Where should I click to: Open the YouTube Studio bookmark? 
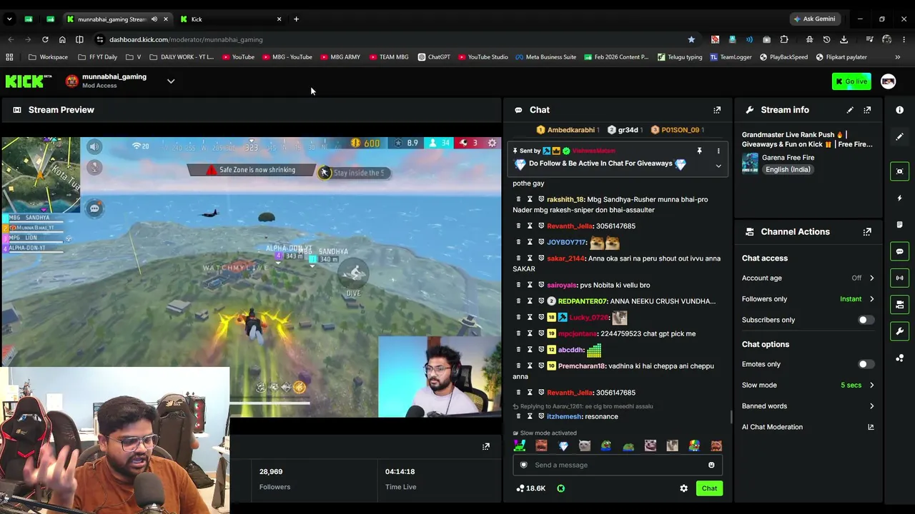pos(483,57)
